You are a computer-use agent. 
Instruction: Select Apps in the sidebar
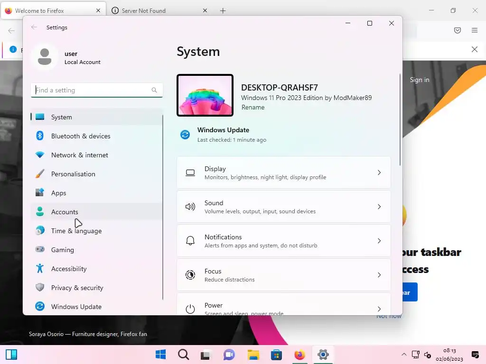pyautogui.click(x=97, y=193)
